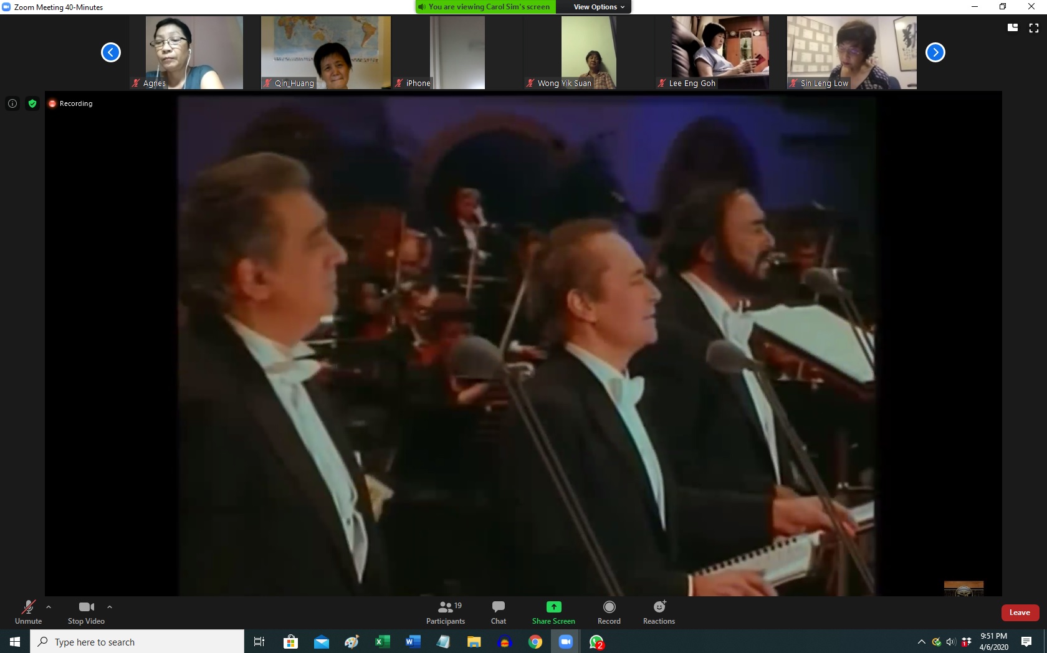The height and width of the screenshot is (653, 1047).
Task: Click the green encryption shield icon
Action: coord(32,103)
